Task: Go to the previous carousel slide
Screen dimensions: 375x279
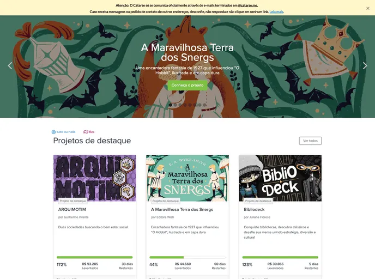Action: 10,65
